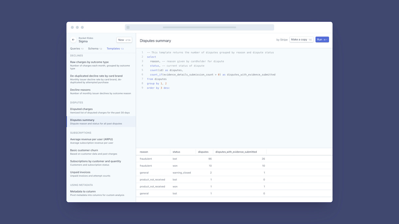Switch to the Queries tab
This screenshot has height=224, width=399.
[76, 49]
